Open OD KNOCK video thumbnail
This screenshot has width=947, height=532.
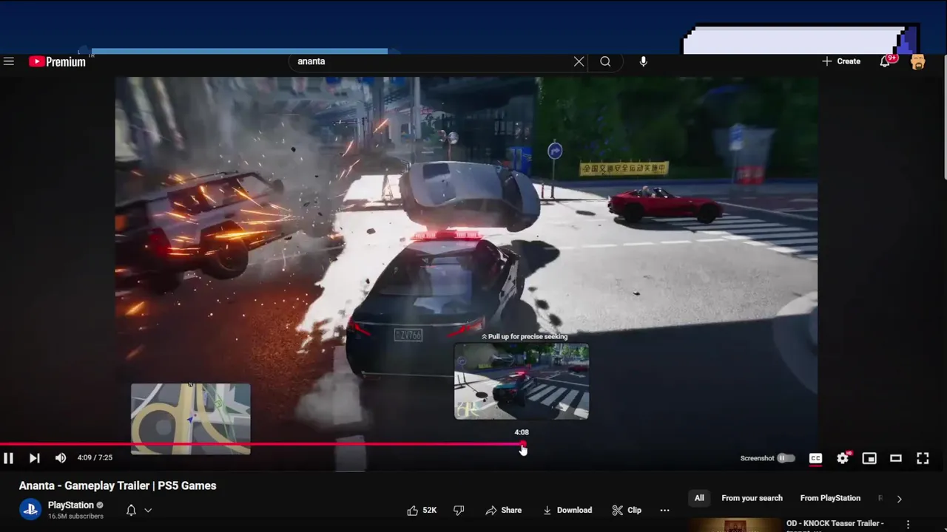(x=735, y=525)
